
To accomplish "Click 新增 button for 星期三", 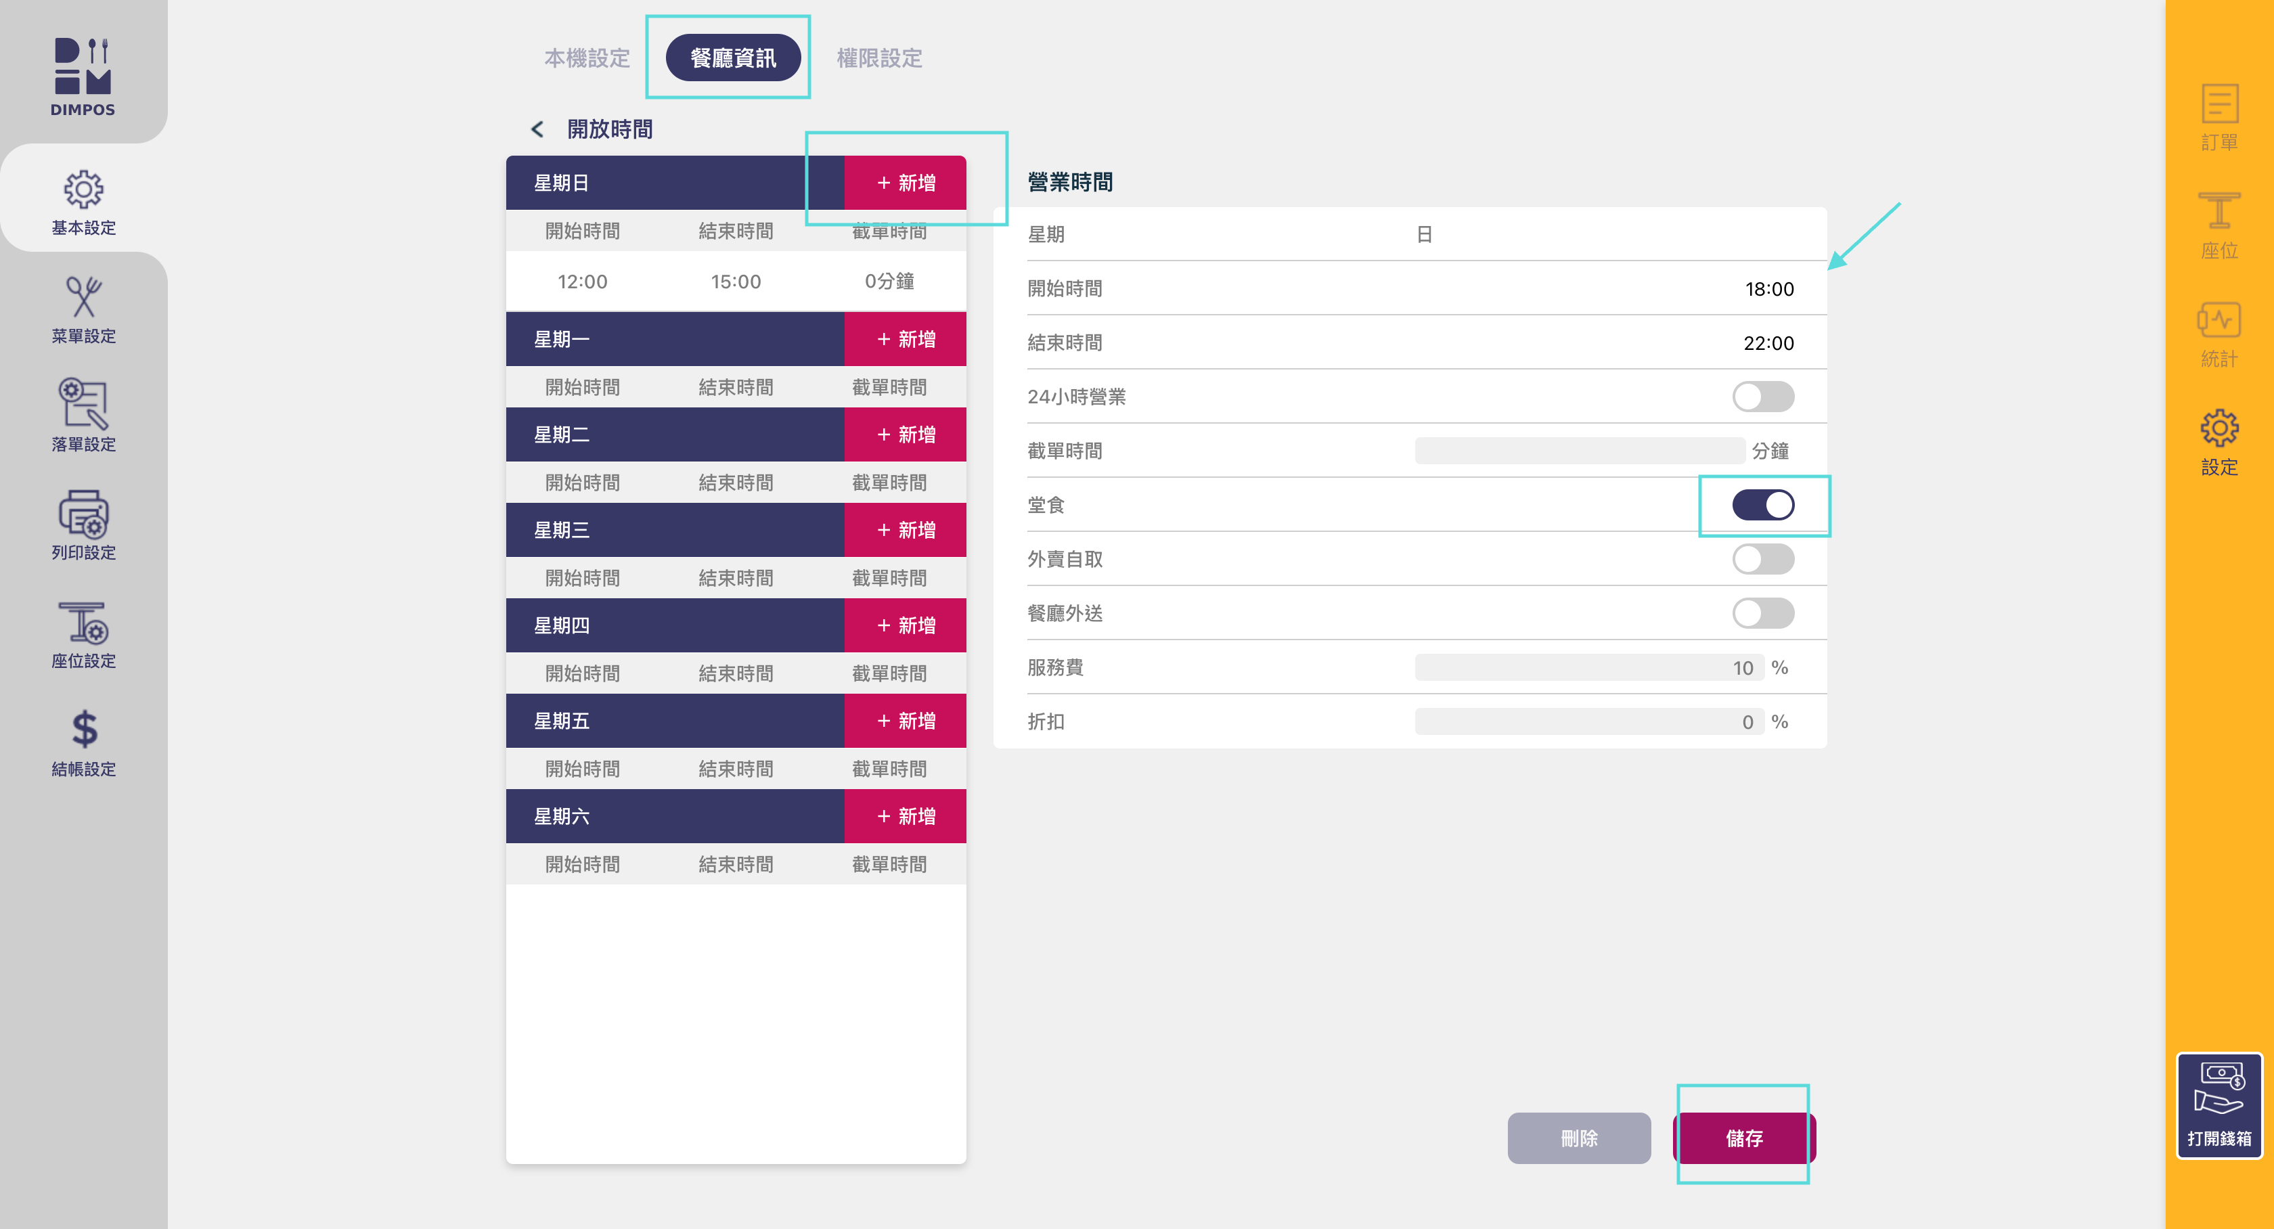I will (x=905, y=530).
